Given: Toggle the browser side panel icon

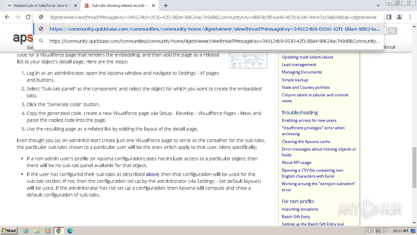Looking at the screenshot, I should tap(389, 17).
